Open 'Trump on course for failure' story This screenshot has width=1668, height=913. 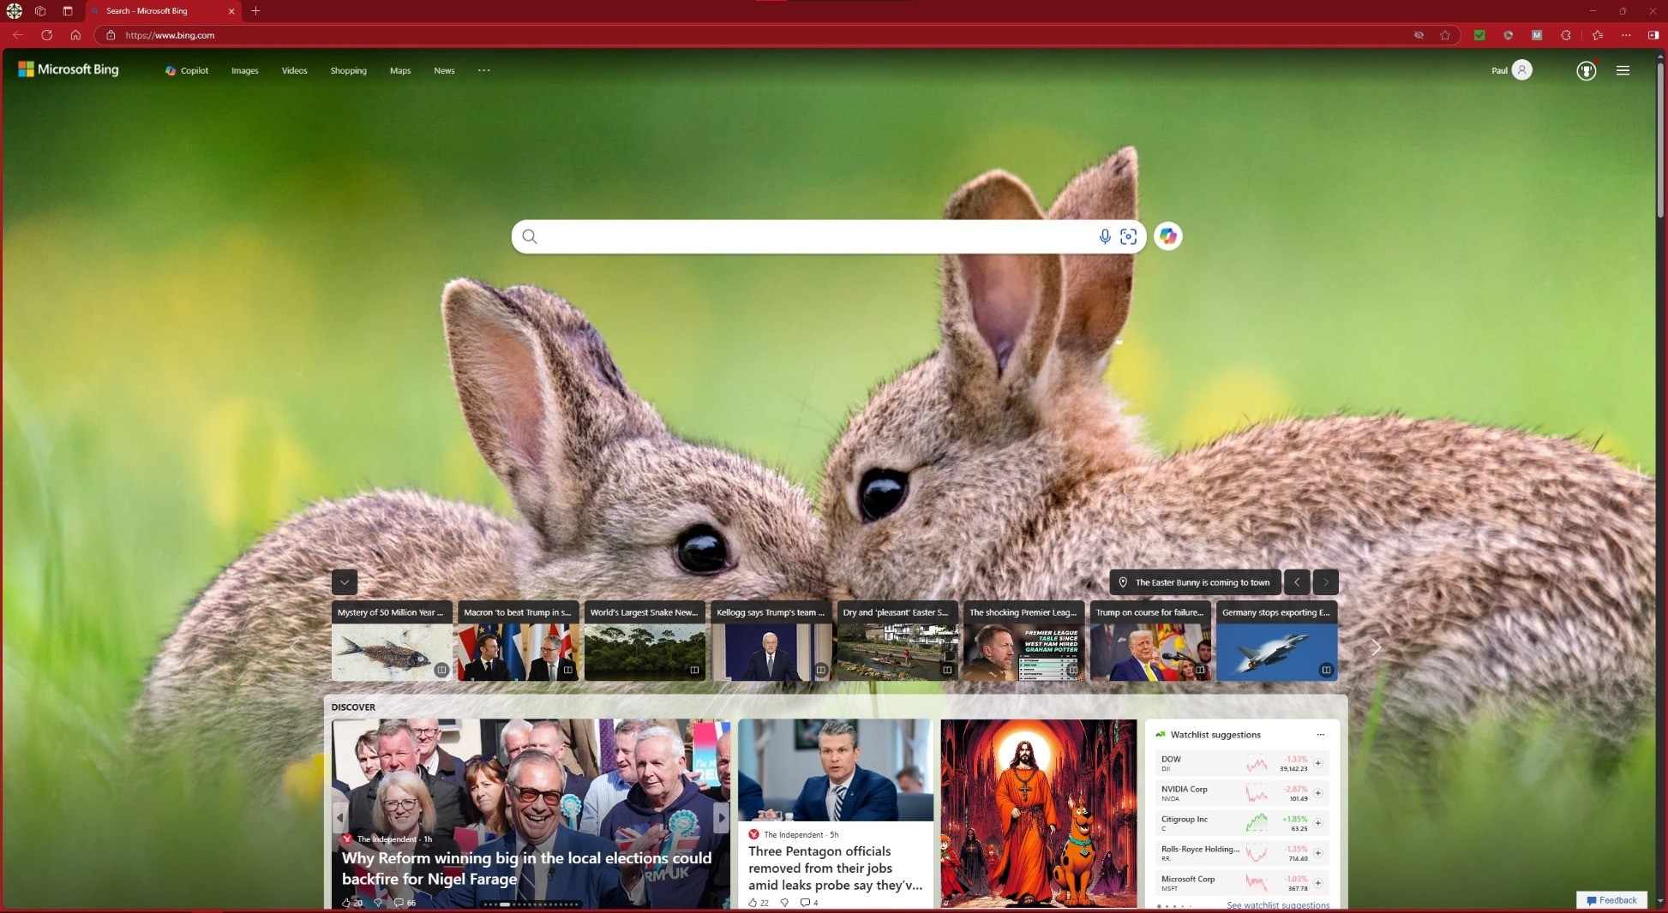point(1150,641)
